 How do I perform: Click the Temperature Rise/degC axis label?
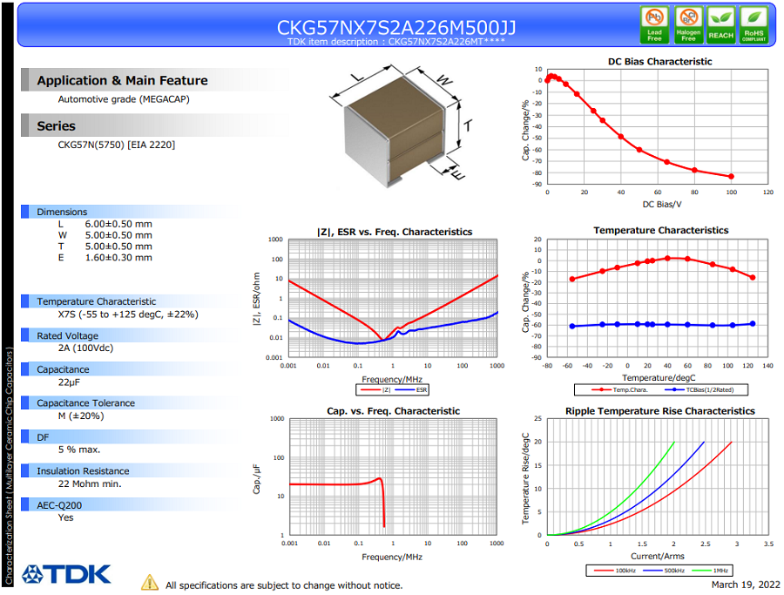525,478
